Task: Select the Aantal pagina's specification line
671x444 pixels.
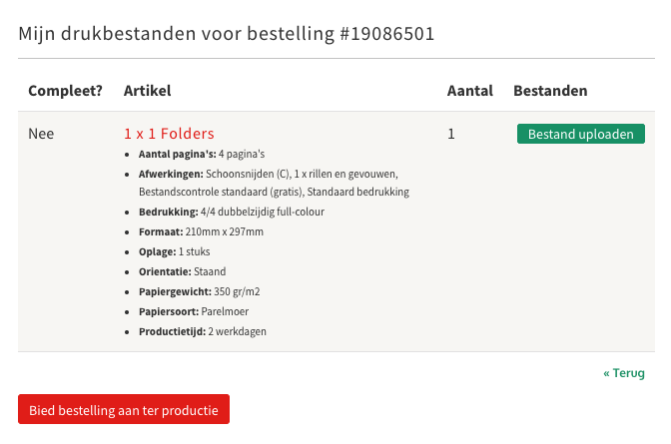Action: point(201,155)
